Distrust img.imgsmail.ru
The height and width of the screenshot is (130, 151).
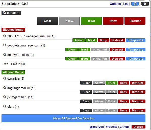138,92
